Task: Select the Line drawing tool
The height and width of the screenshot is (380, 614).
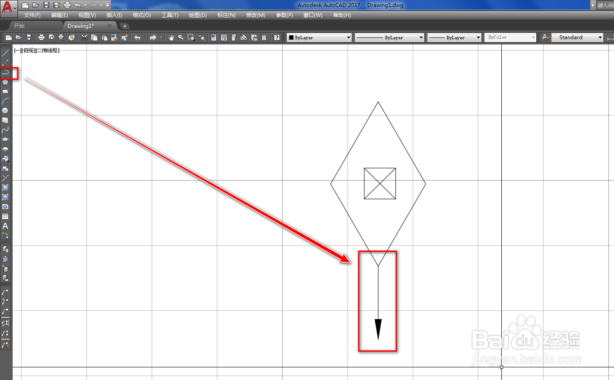Action: [x=5, y=53]
